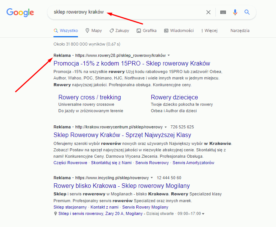Click 'Twoje dziecko pokocha te rowery' text
The height and width of the screenshot is (227, 276).
click(x=181, y=104)
